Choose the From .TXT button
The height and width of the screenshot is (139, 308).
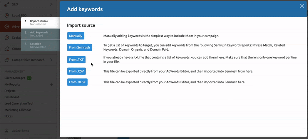(76, 60)
